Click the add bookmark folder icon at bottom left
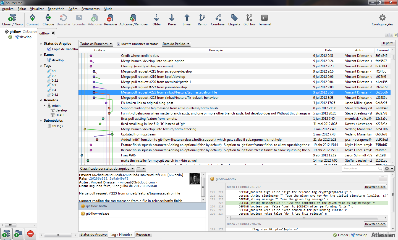398x240 pixels. click(18, 234)
